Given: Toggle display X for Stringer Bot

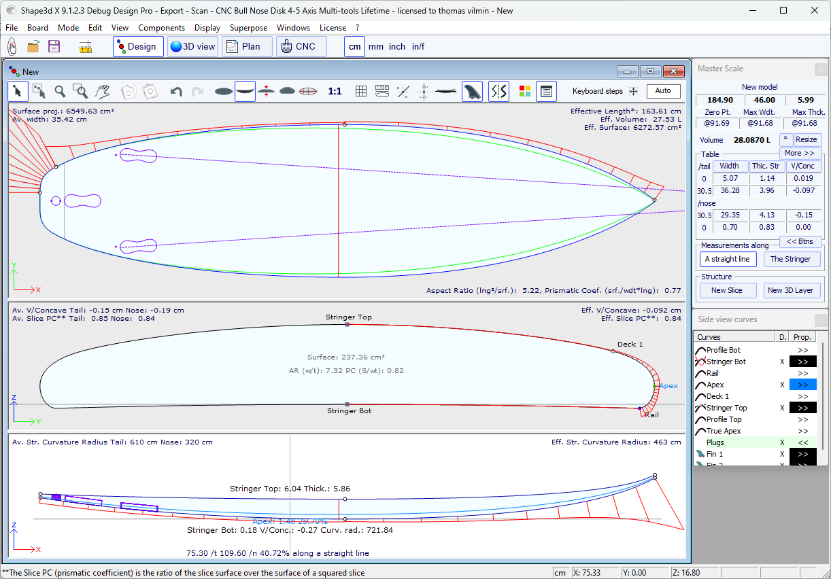Looking at the screenshot, I should (x=782, y=362).
